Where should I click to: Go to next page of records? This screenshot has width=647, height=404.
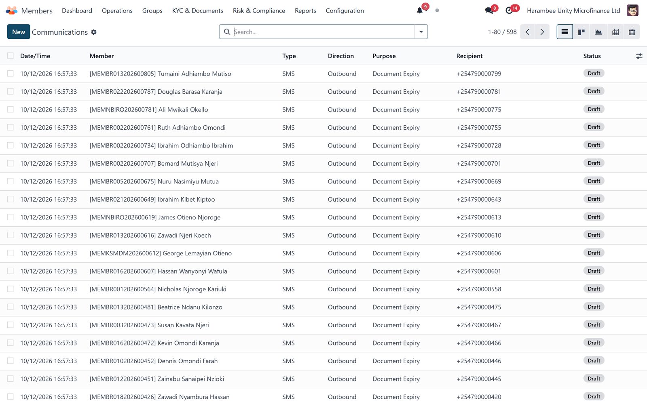pyautogui.click(x=542, y=32)
